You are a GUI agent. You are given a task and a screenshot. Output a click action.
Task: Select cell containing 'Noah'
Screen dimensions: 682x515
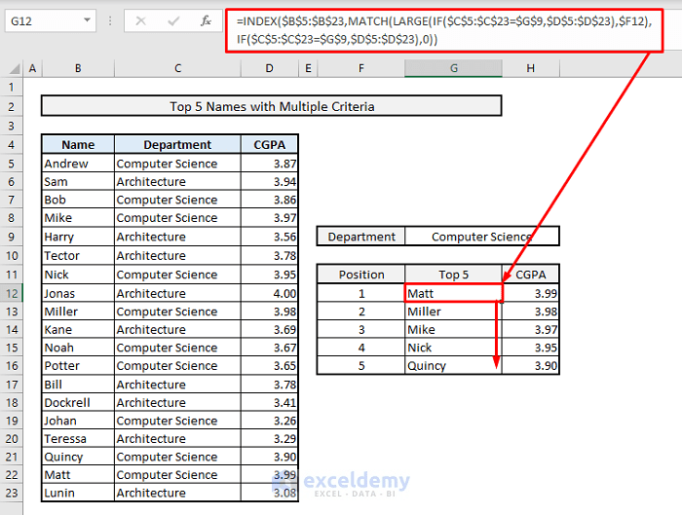(78, 348)
